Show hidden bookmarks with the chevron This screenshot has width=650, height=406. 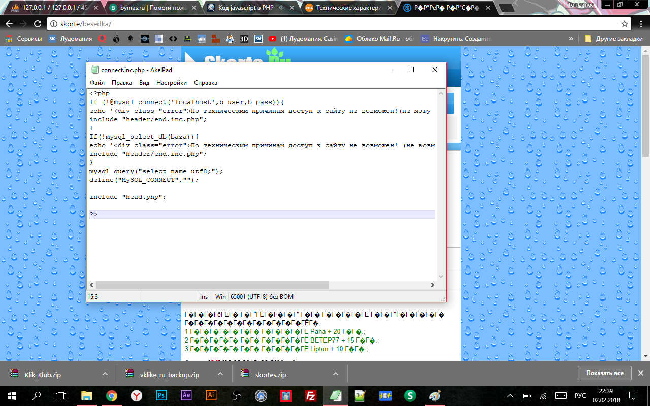click(571, 39)
